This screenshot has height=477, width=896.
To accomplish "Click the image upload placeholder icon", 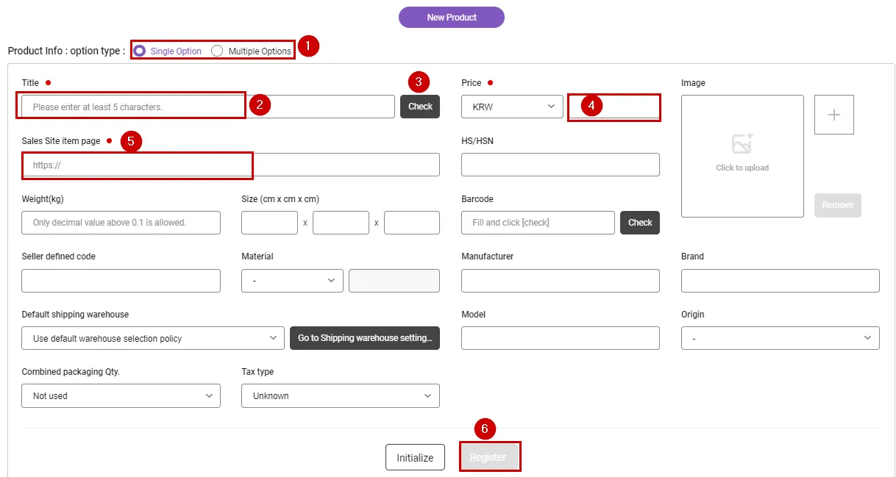I will coord(742,143).
